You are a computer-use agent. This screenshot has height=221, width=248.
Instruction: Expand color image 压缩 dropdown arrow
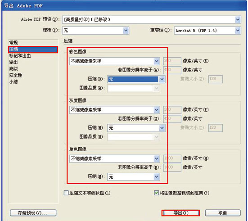(x=162, y=79)
